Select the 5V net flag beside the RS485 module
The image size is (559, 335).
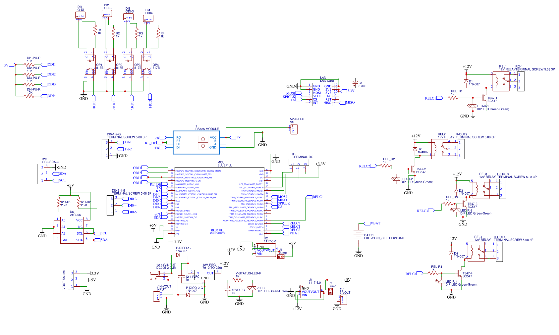pyautogui.click(x=235, y=137)
